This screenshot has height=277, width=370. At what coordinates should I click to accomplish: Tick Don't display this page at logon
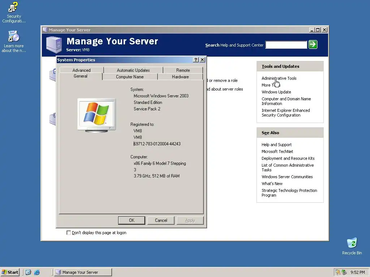pos(69,233)
